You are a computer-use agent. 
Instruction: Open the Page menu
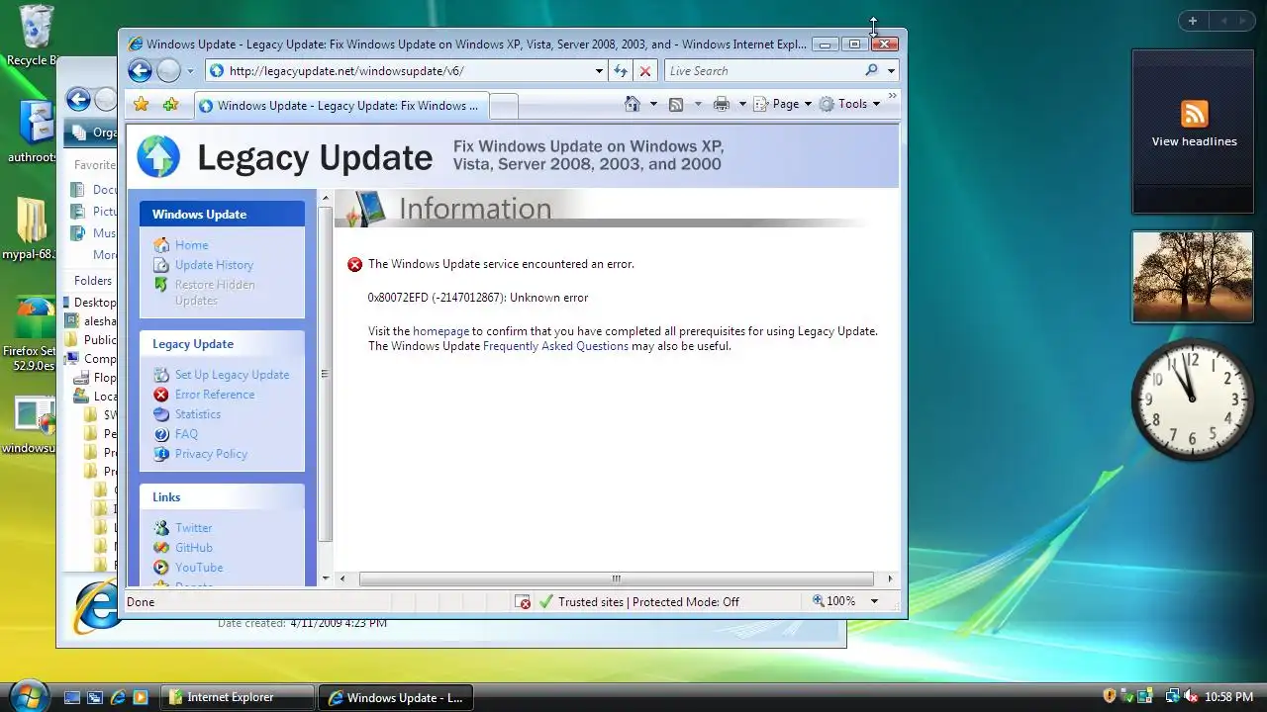pos(783,104)
